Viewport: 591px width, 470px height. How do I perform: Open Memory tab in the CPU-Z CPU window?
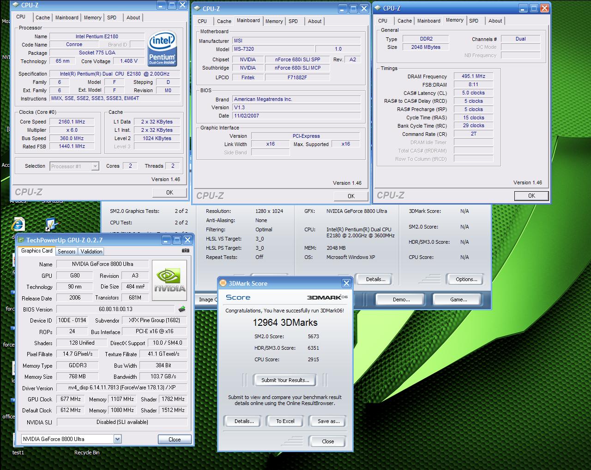92,18
